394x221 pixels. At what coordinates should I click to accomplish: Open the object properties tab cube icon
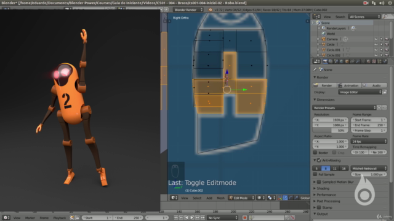point(347,61)
